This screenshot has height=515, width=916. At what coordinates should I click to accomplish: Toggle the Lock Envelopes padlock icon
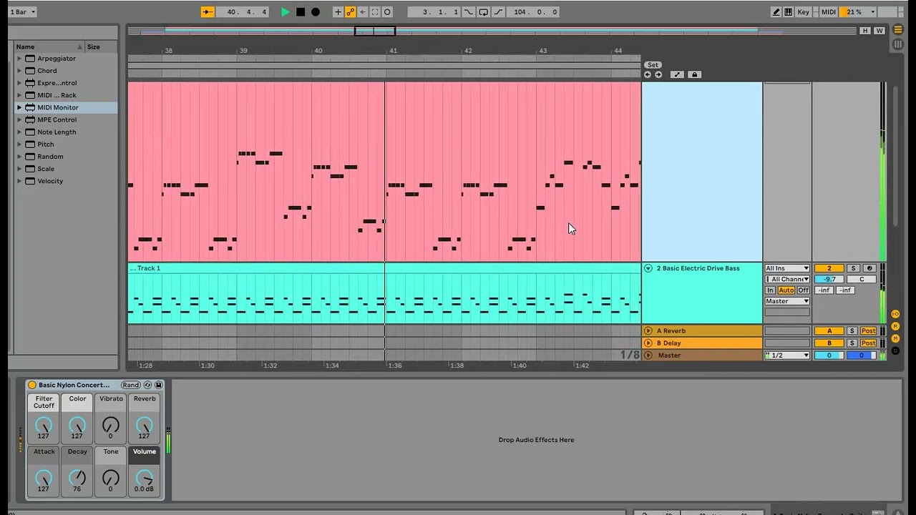tap(693, 74)
